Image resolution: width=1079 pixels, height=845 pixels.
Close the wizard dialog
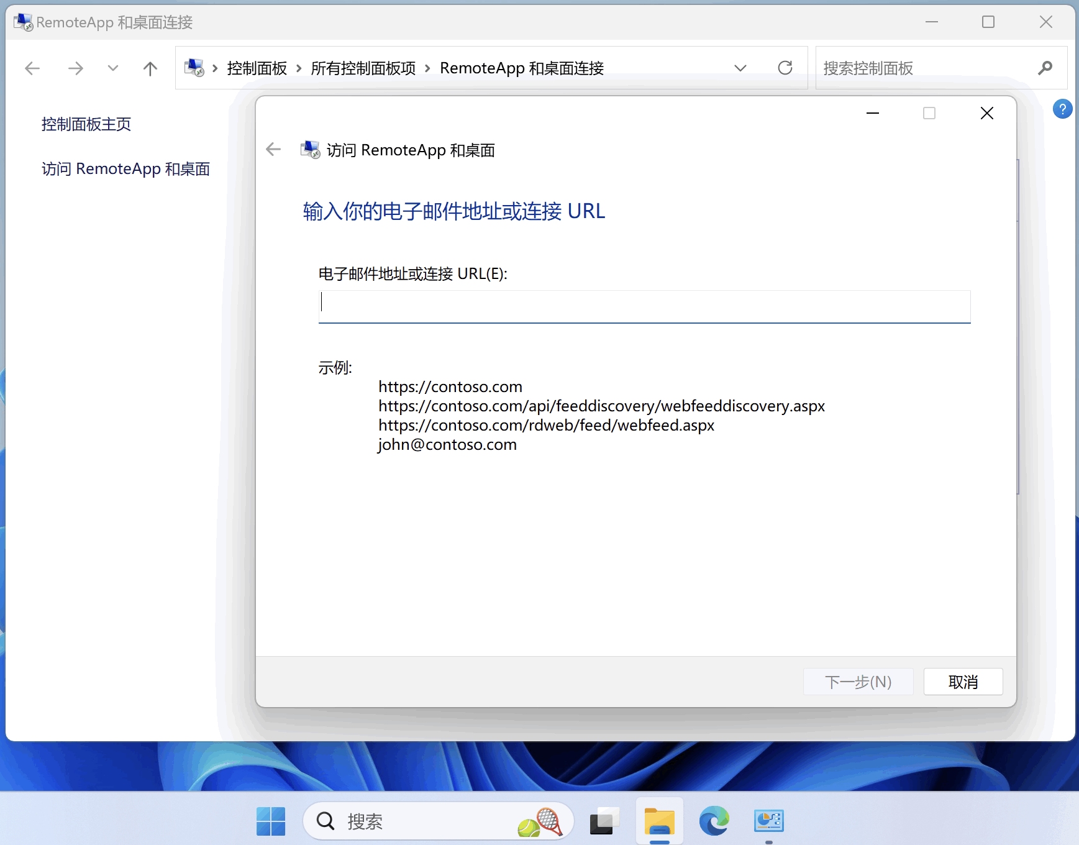pyautogui.click(x=986, y=113)
